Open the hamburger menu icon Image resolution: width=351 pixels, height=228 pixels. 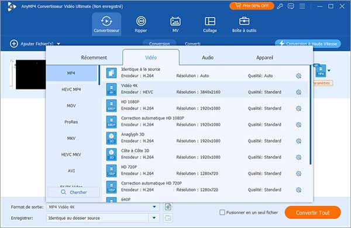pyautogui.click(x=302, y=6)
